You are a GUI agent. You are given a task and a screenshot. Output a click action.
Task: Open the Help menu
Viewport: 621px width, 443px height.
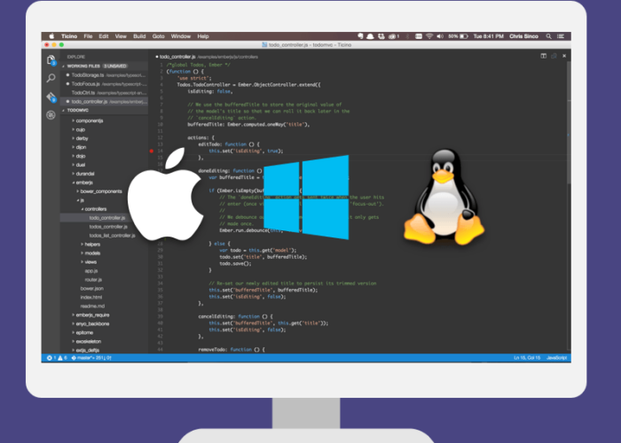click(x=203, y=36)
